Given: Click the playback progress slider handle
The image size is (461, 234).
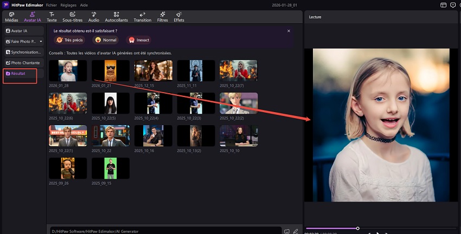Looking at the screenshot, I should coord(357,228).
